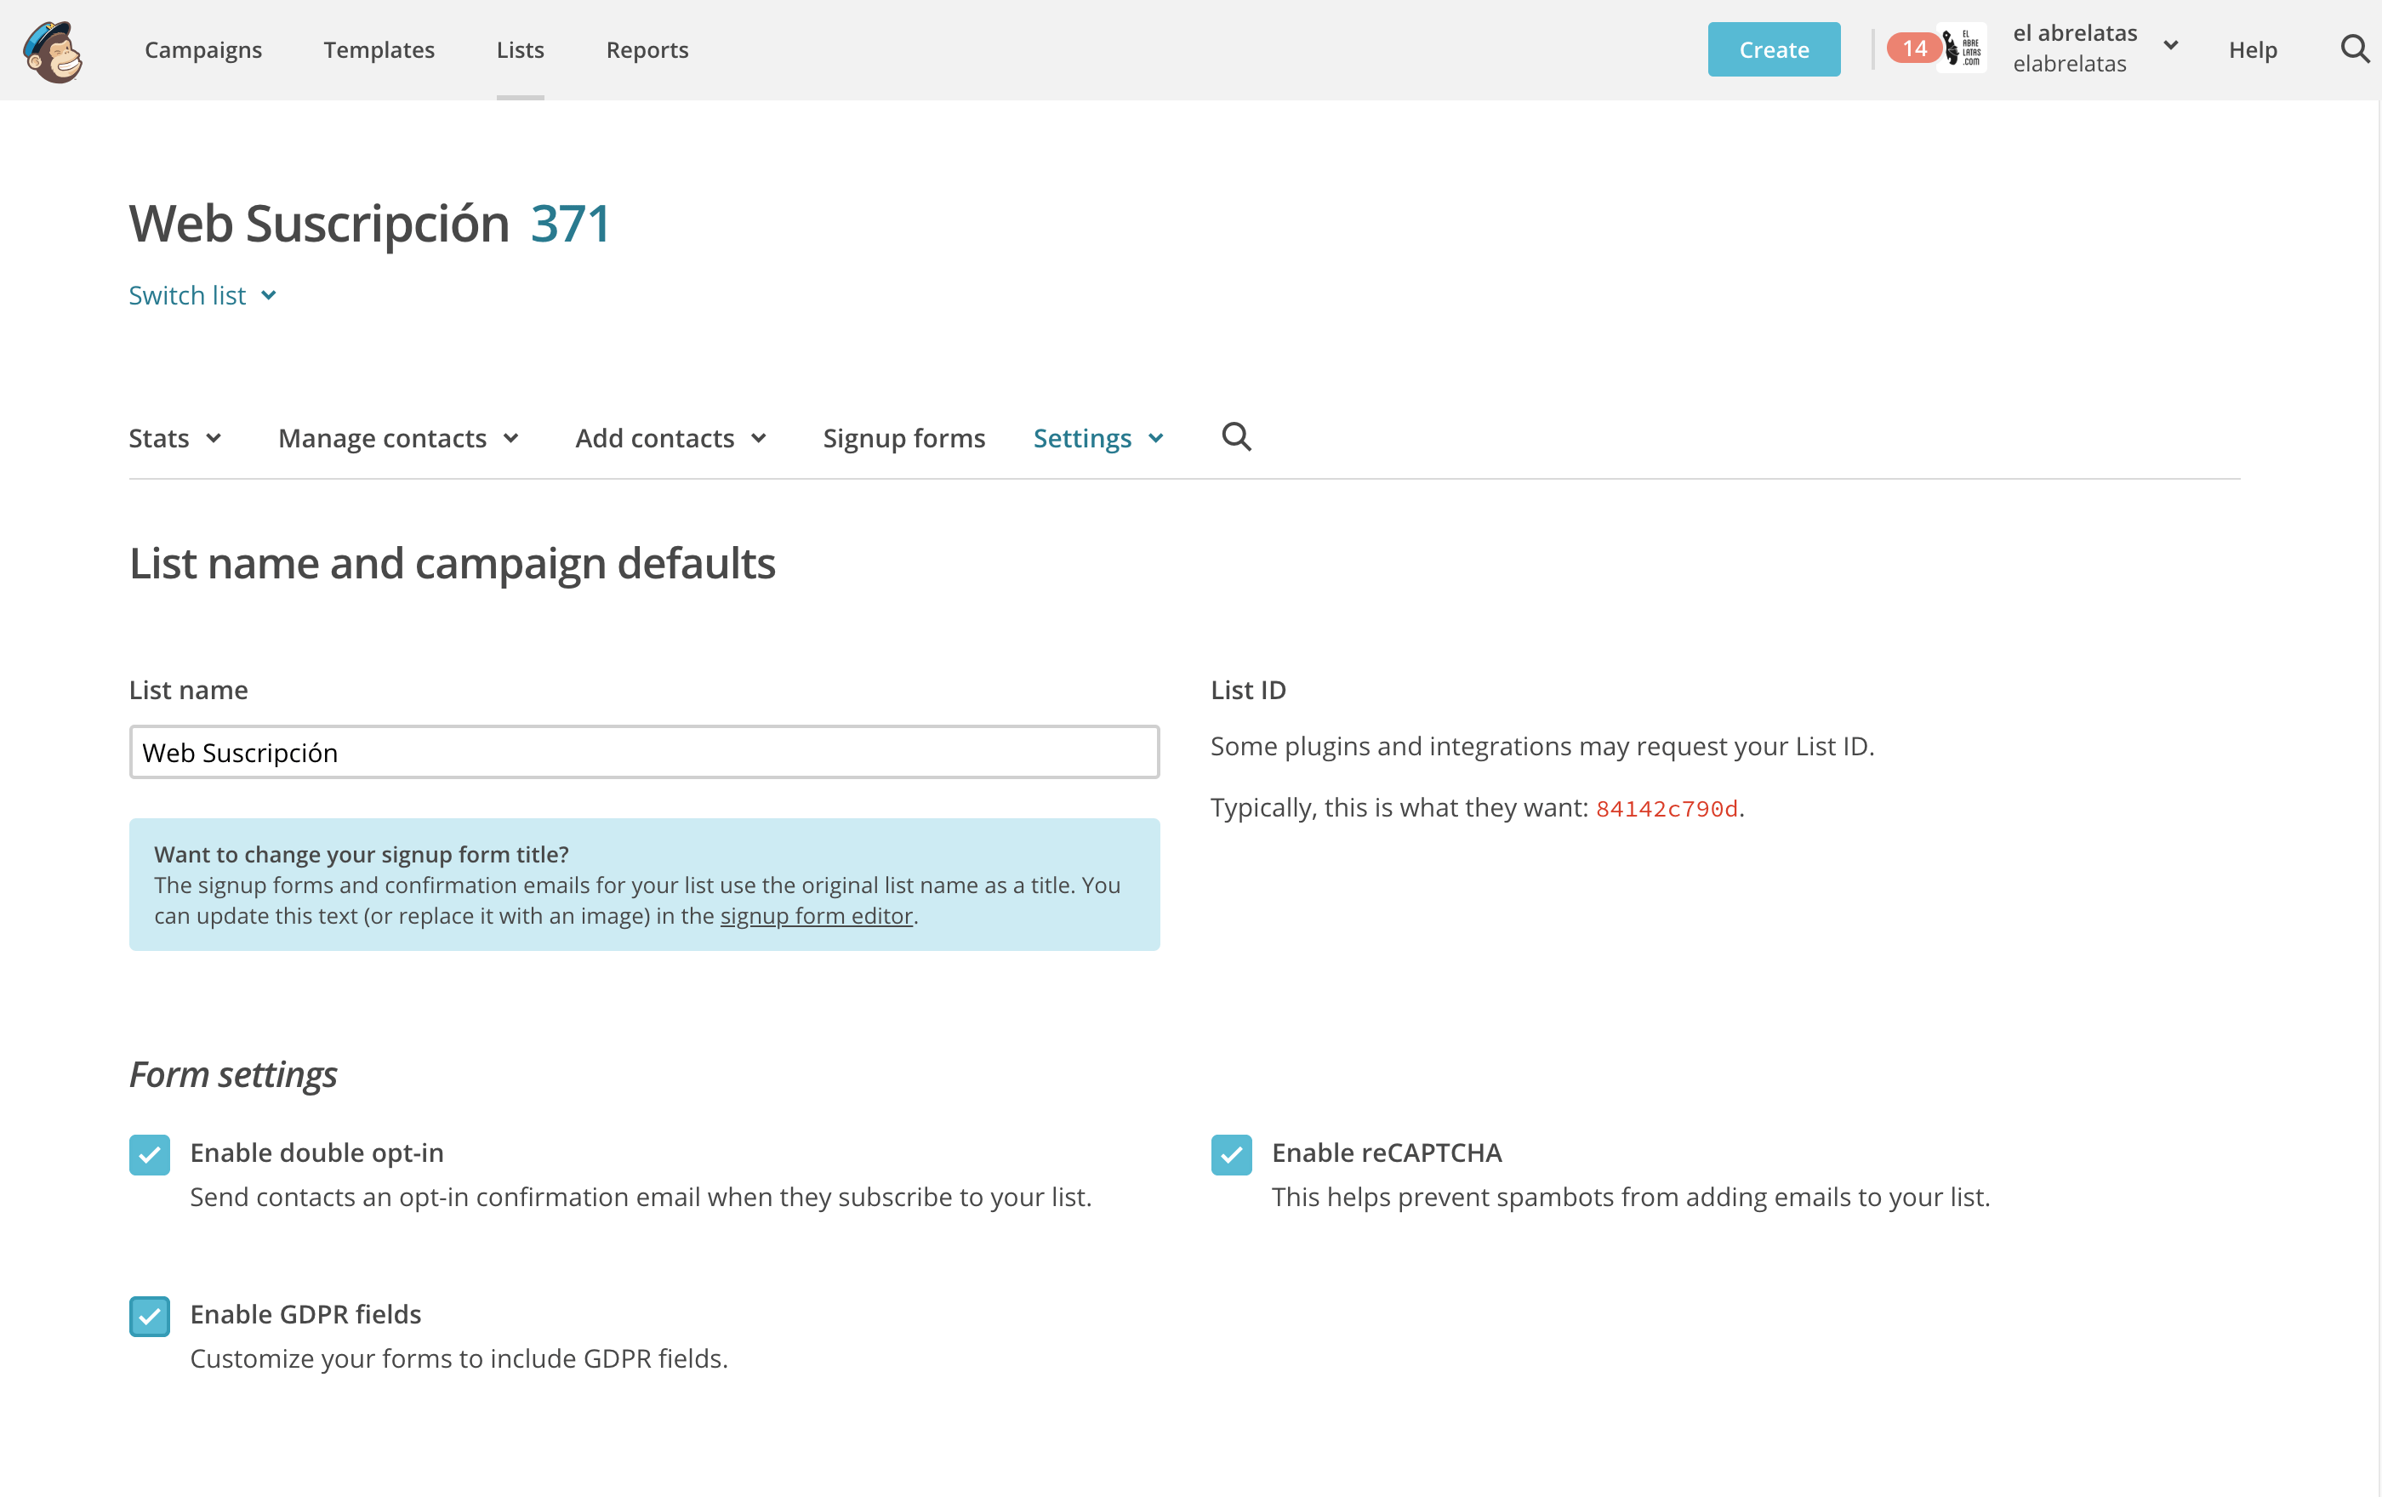Screen dimensions: 2382x1497
Task: Click the el abrelatas account avatar
Action: coord(1963,48)
